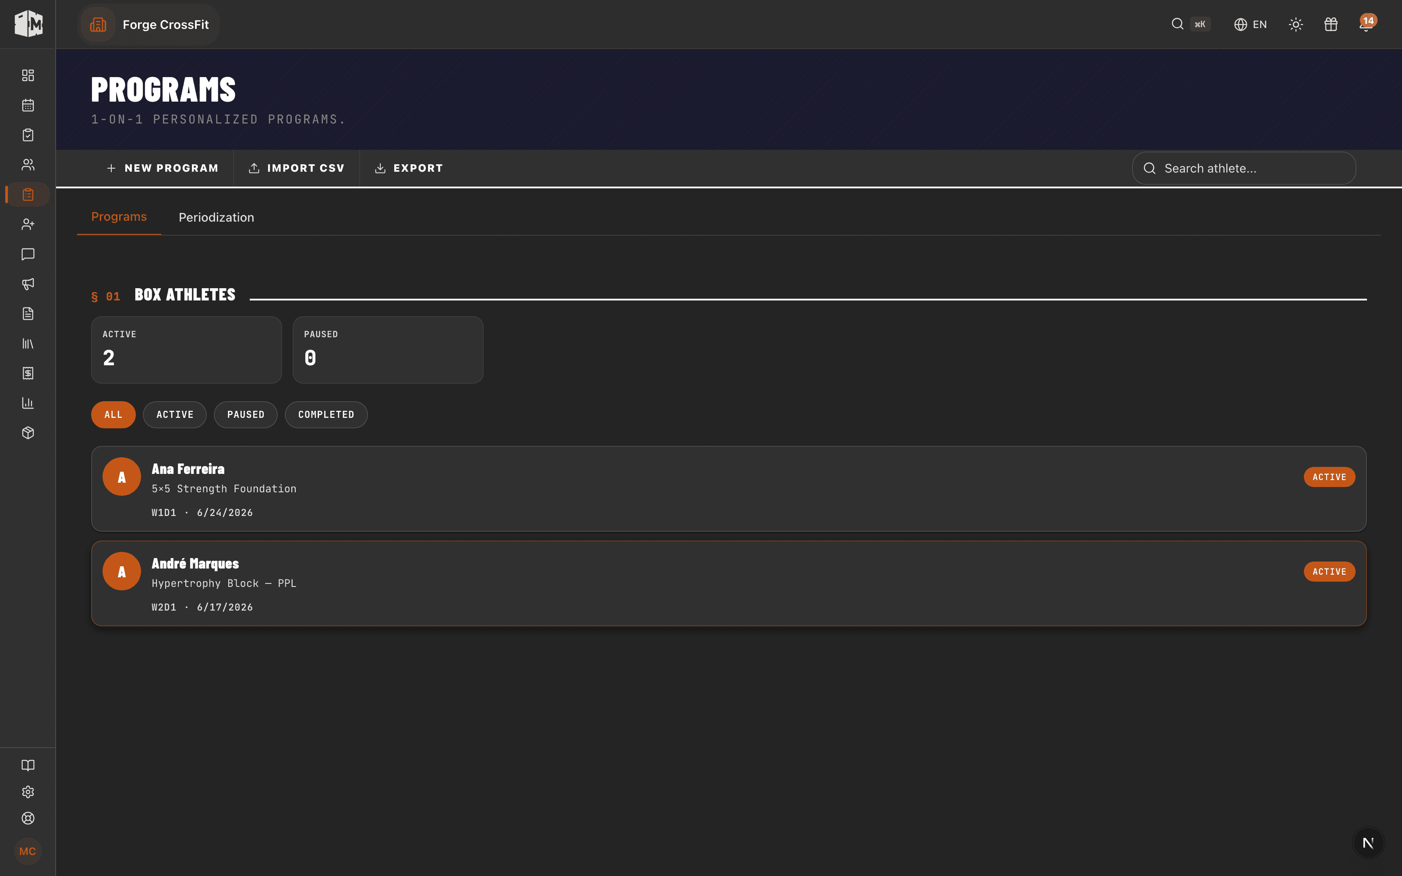Click the Paused count stat card
Screen dimensions: 1402x876
tap(388, 350)
